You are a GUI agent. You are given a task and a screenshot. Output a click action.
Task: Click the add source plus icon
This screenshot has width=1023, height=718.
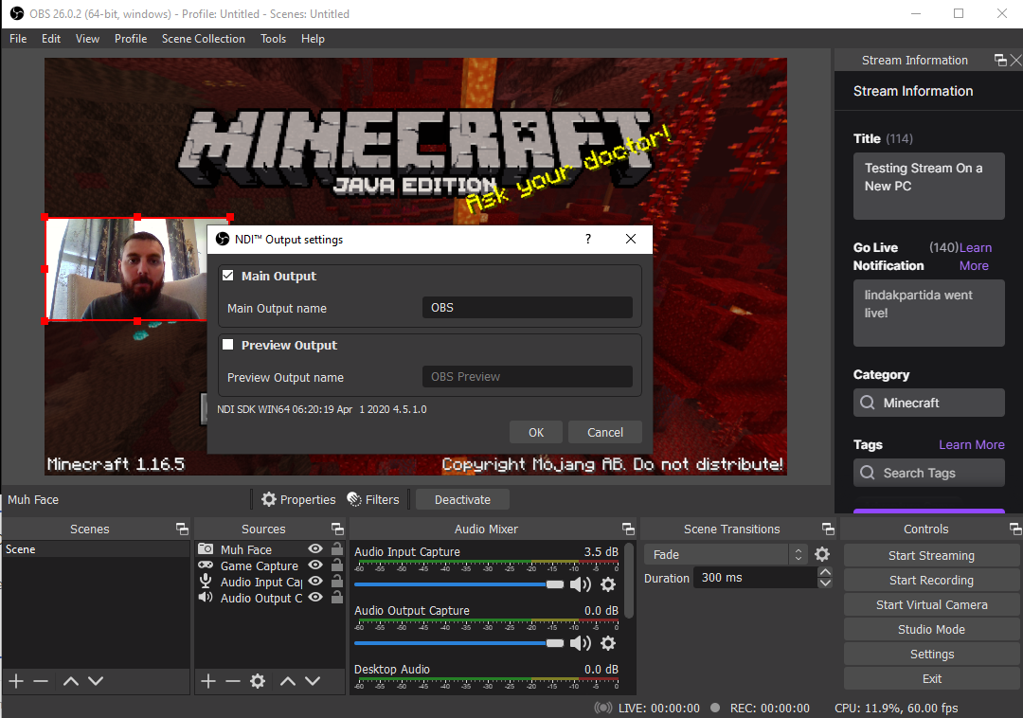point(208,681)
